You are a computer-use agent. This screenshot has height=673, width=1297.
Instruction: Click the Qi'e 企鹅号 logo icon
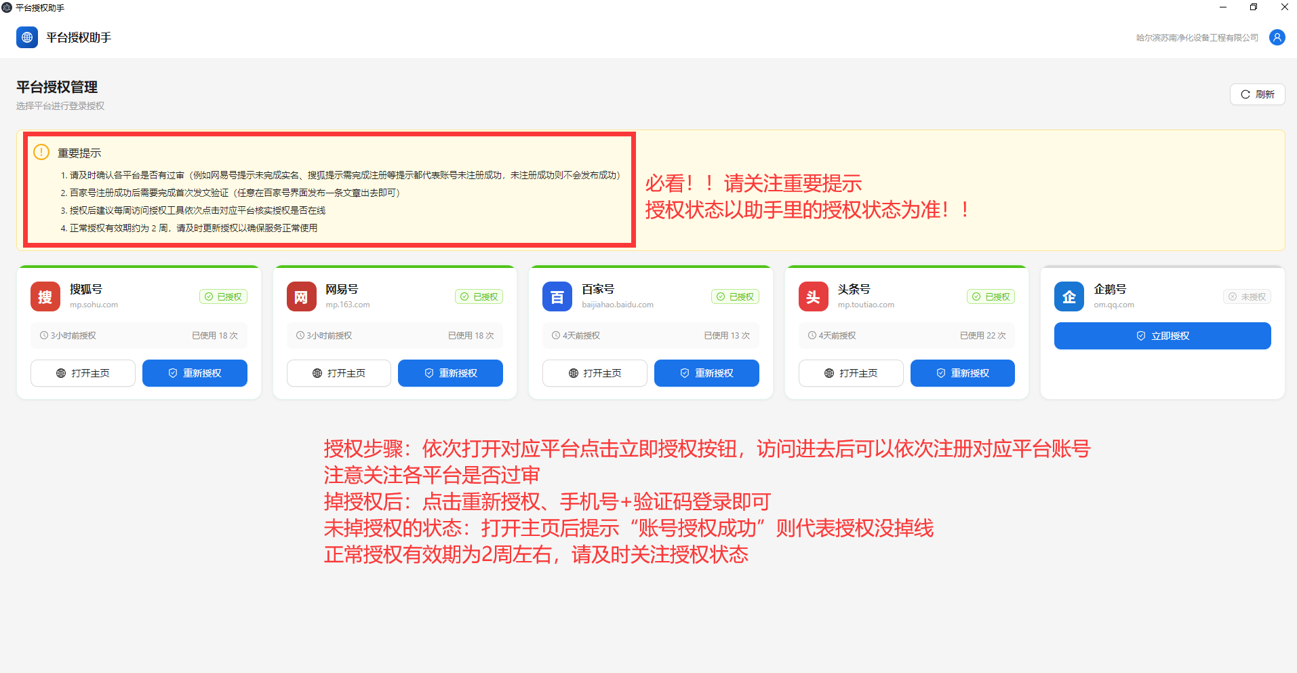[1069, 296]
